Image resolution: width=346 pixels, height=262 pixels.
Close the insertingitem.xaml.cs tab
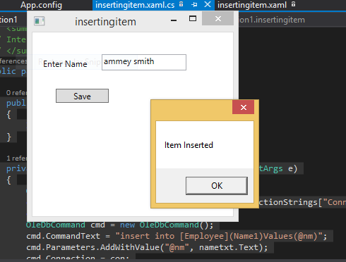(x=208, y=4)
